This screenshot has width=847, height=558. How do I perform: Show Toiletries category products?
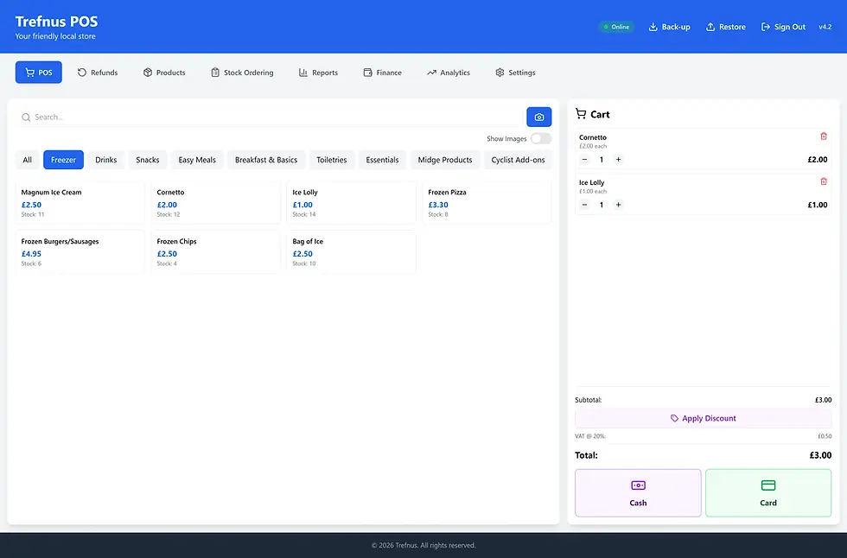click(x=332, y=160)
